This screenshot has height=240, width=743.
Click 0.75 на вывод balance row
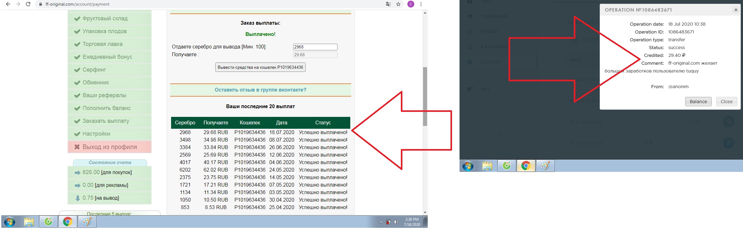tap(110, 198)
